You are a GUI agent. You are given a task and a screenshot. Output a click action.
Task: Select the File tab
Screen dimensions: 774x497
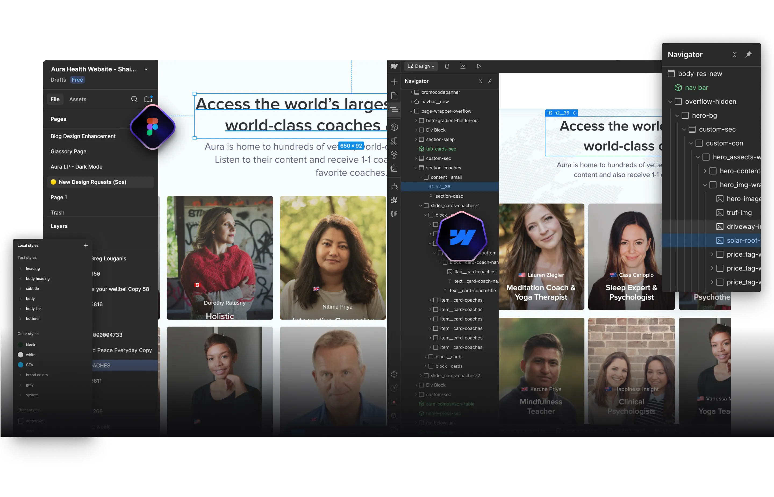pos(55,99)
